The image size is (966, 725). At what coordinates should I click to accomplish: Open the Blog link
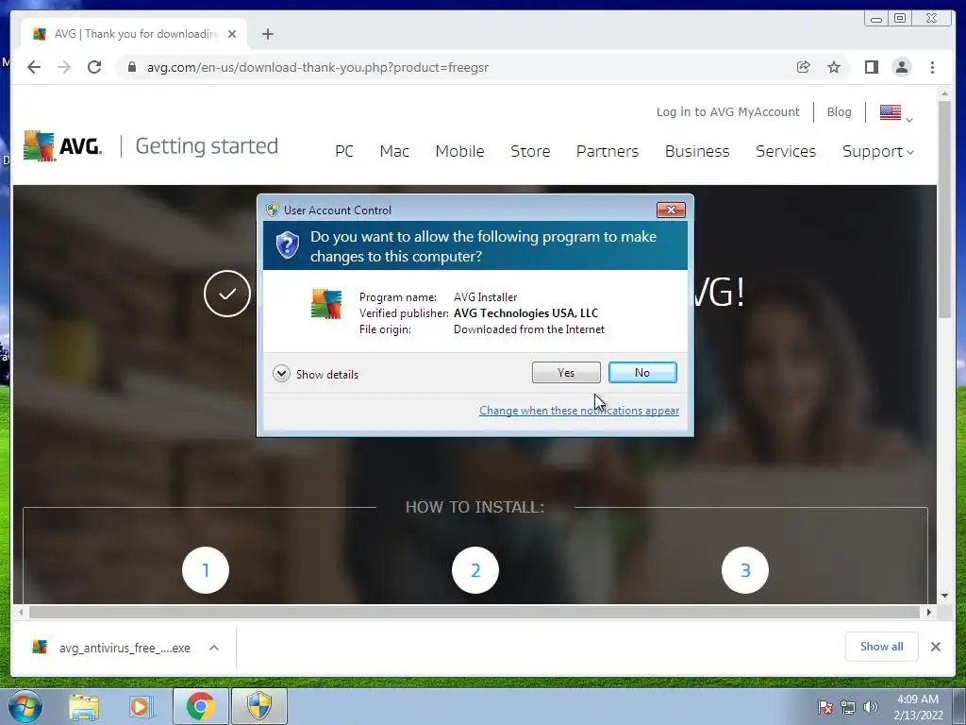(839, 111)
